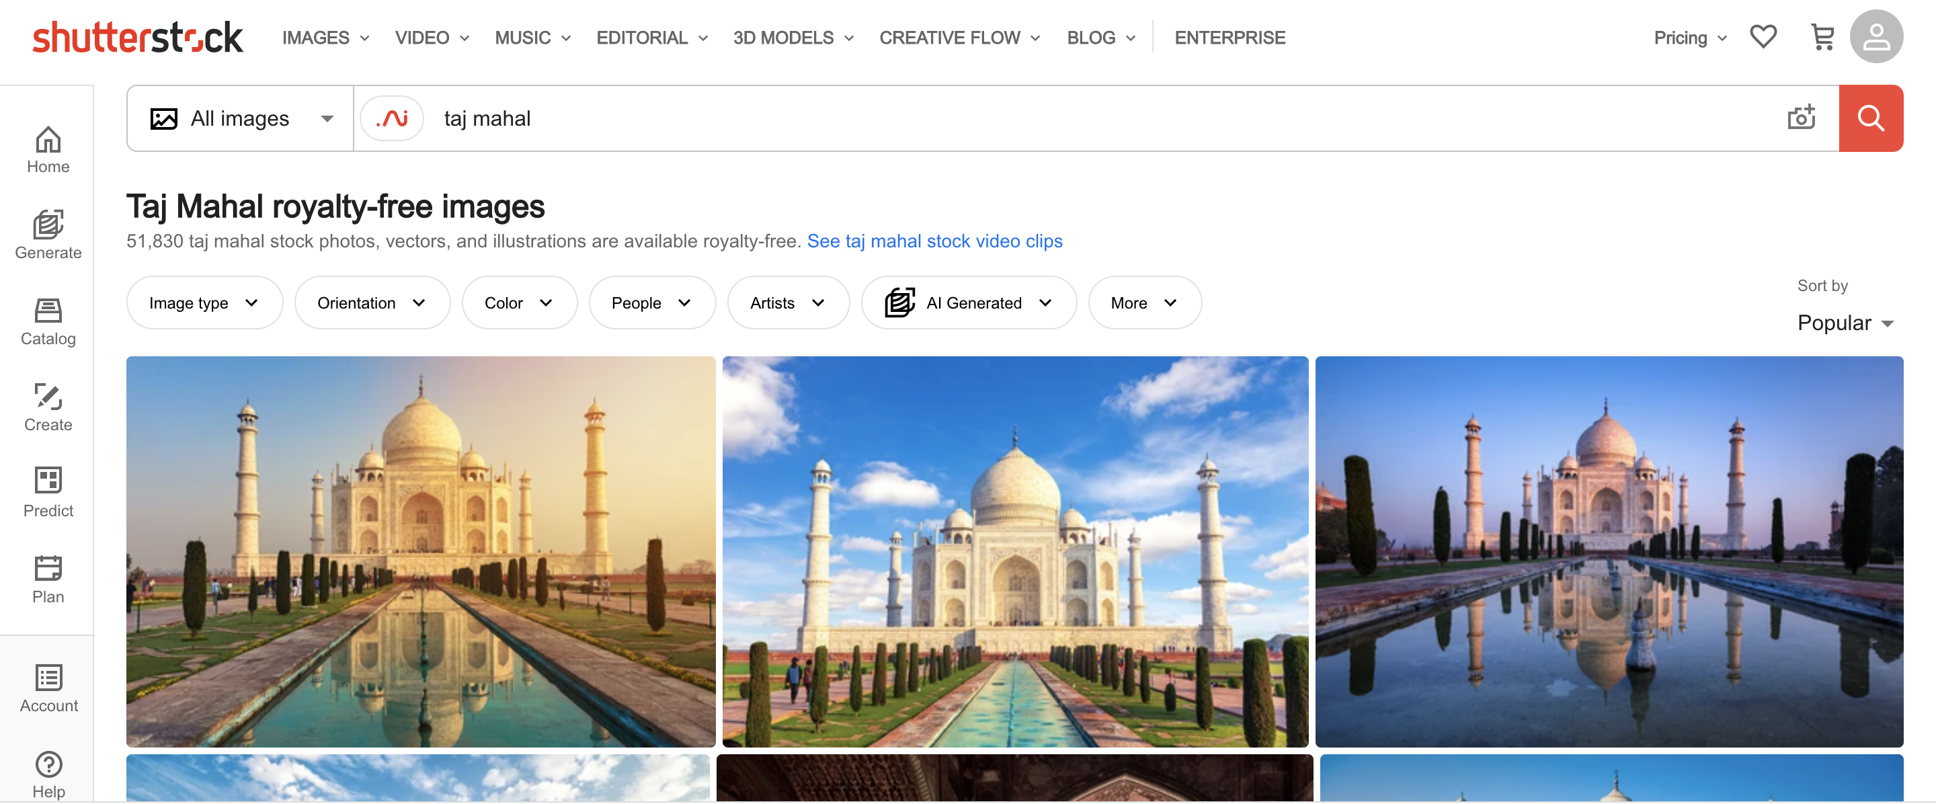This screenshot has width=1936, height=804.
Task: Open the BLOG menu
Action: 1101,38
